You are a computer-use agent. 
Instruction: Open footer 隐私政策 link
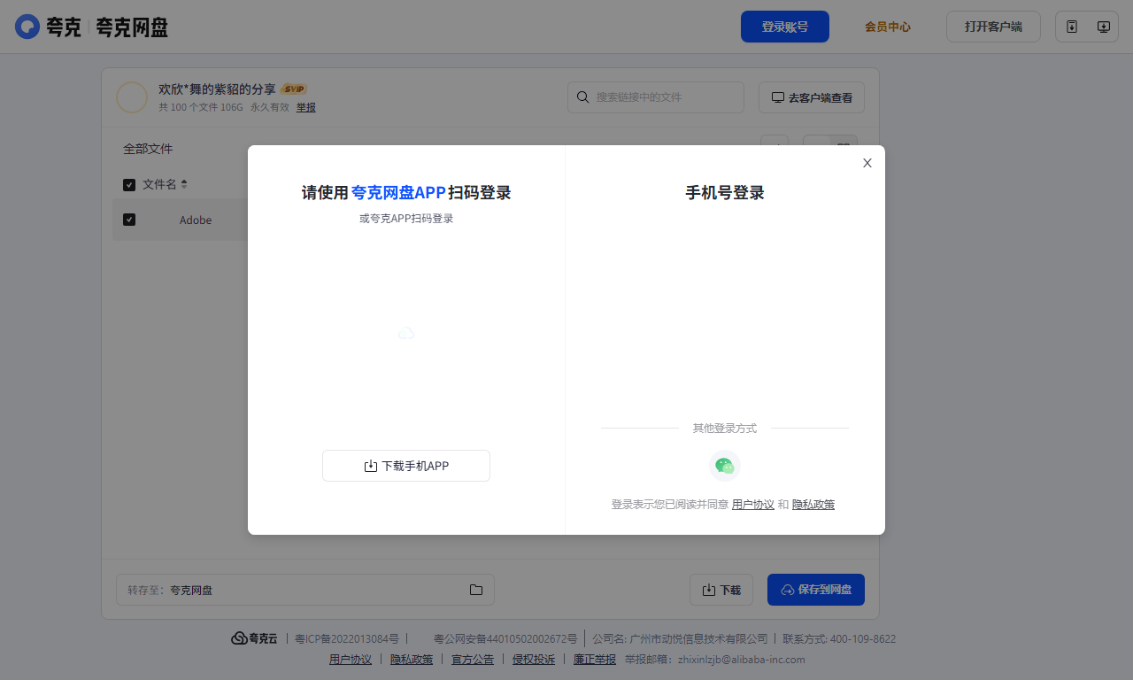click(412, 660)
